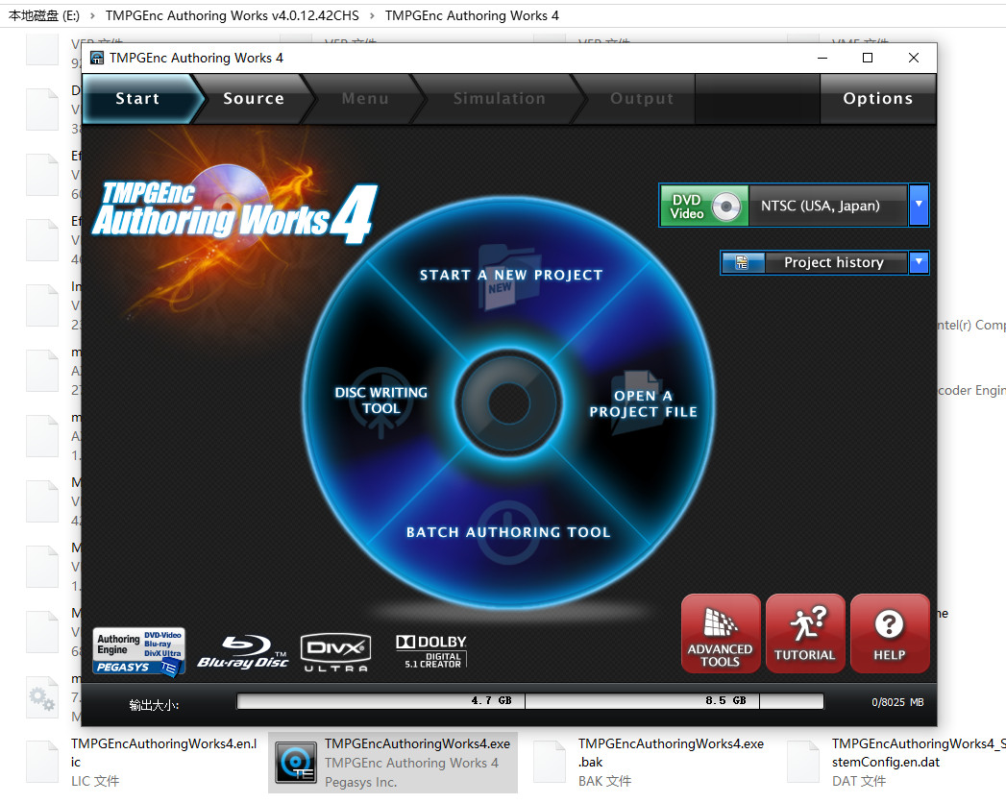Click the DVD Video format icon
The height and width of the screenshot is (803, 1006).
click(703, 206)
